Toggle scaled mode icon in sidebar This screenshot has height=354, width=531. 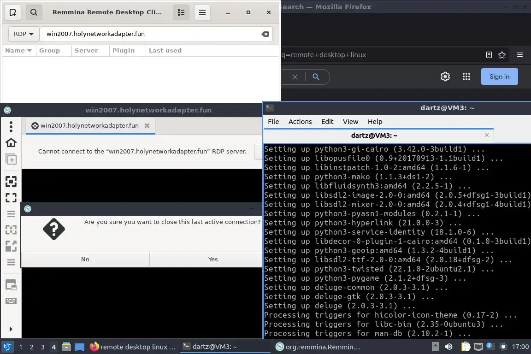[11, 246]
